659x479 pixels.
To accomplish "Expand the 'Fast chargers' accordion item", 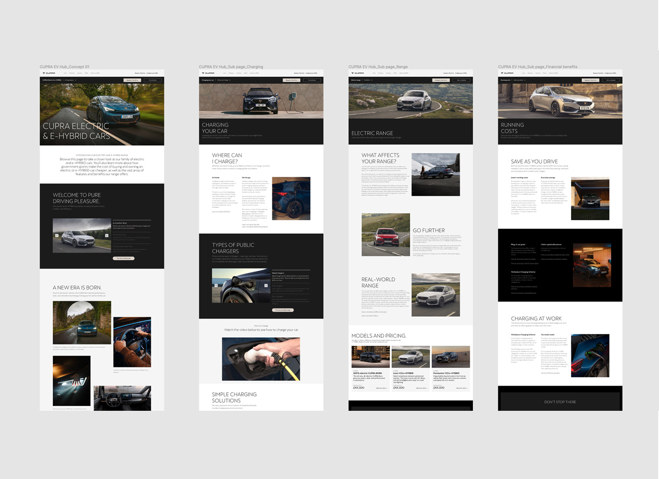I will point(291,288).
